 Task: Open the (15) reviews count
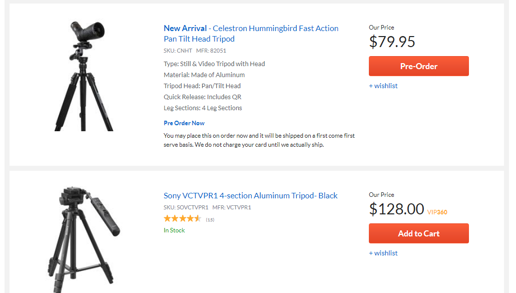(210, 219)
